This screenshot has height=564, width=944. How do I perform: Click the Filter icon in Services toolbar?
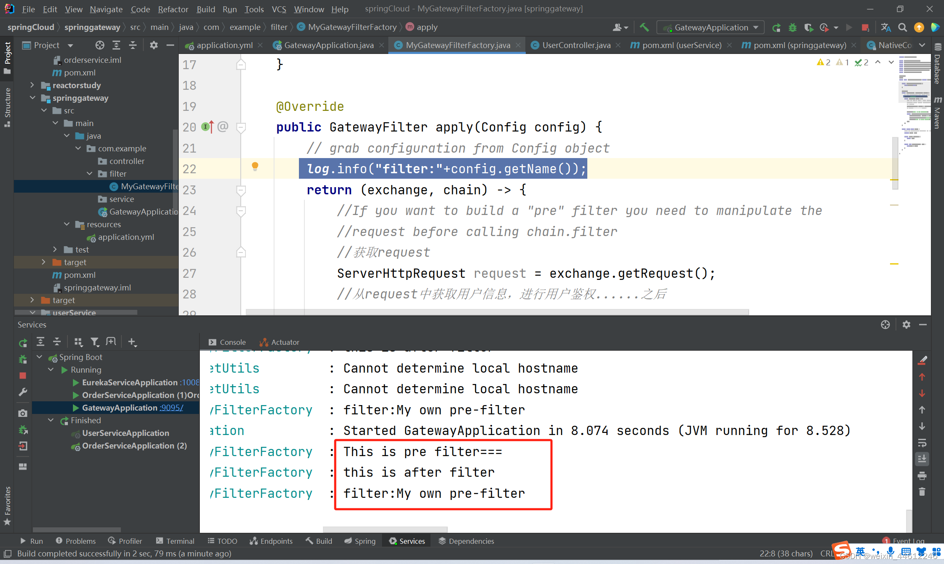(95, 342)
